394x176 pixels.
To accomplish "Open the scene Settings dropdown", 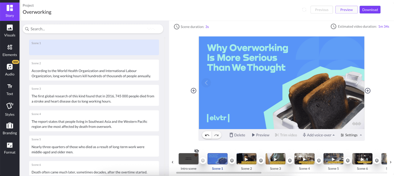I will [351, 135].
